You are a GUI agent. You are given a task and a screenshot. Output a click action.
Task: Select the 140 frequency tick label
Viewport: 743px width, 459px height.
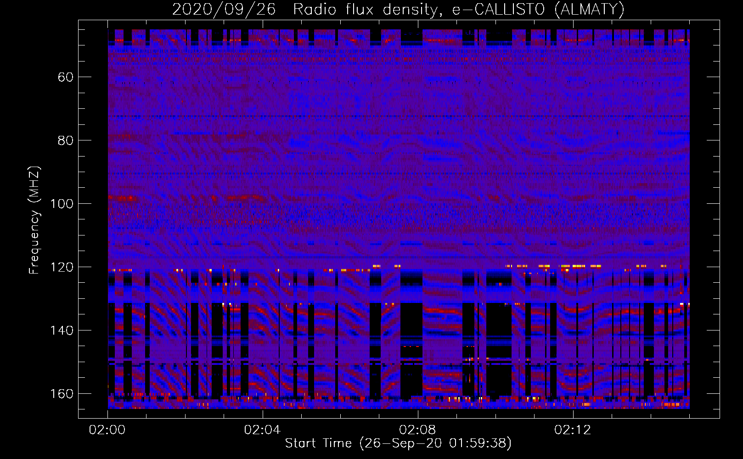point(62,330)
